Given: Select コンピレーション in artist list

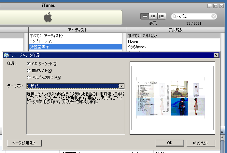Looking at the screenshot, I should click(x=75, y=41).
